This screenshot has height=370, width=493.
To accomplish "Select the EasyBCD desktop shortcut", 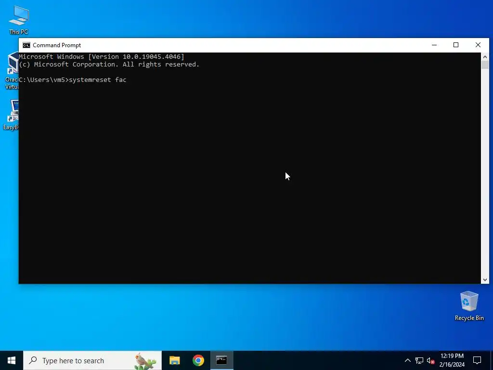I will tap(11, 115).
